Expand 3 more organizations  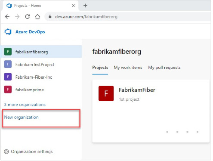(x=25, y=105)
